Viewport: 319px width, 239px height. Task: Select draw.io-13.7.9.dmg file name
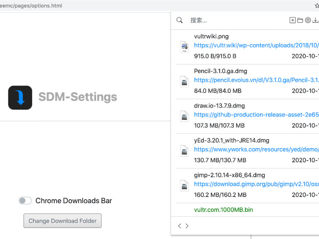[x=219, y=106]
